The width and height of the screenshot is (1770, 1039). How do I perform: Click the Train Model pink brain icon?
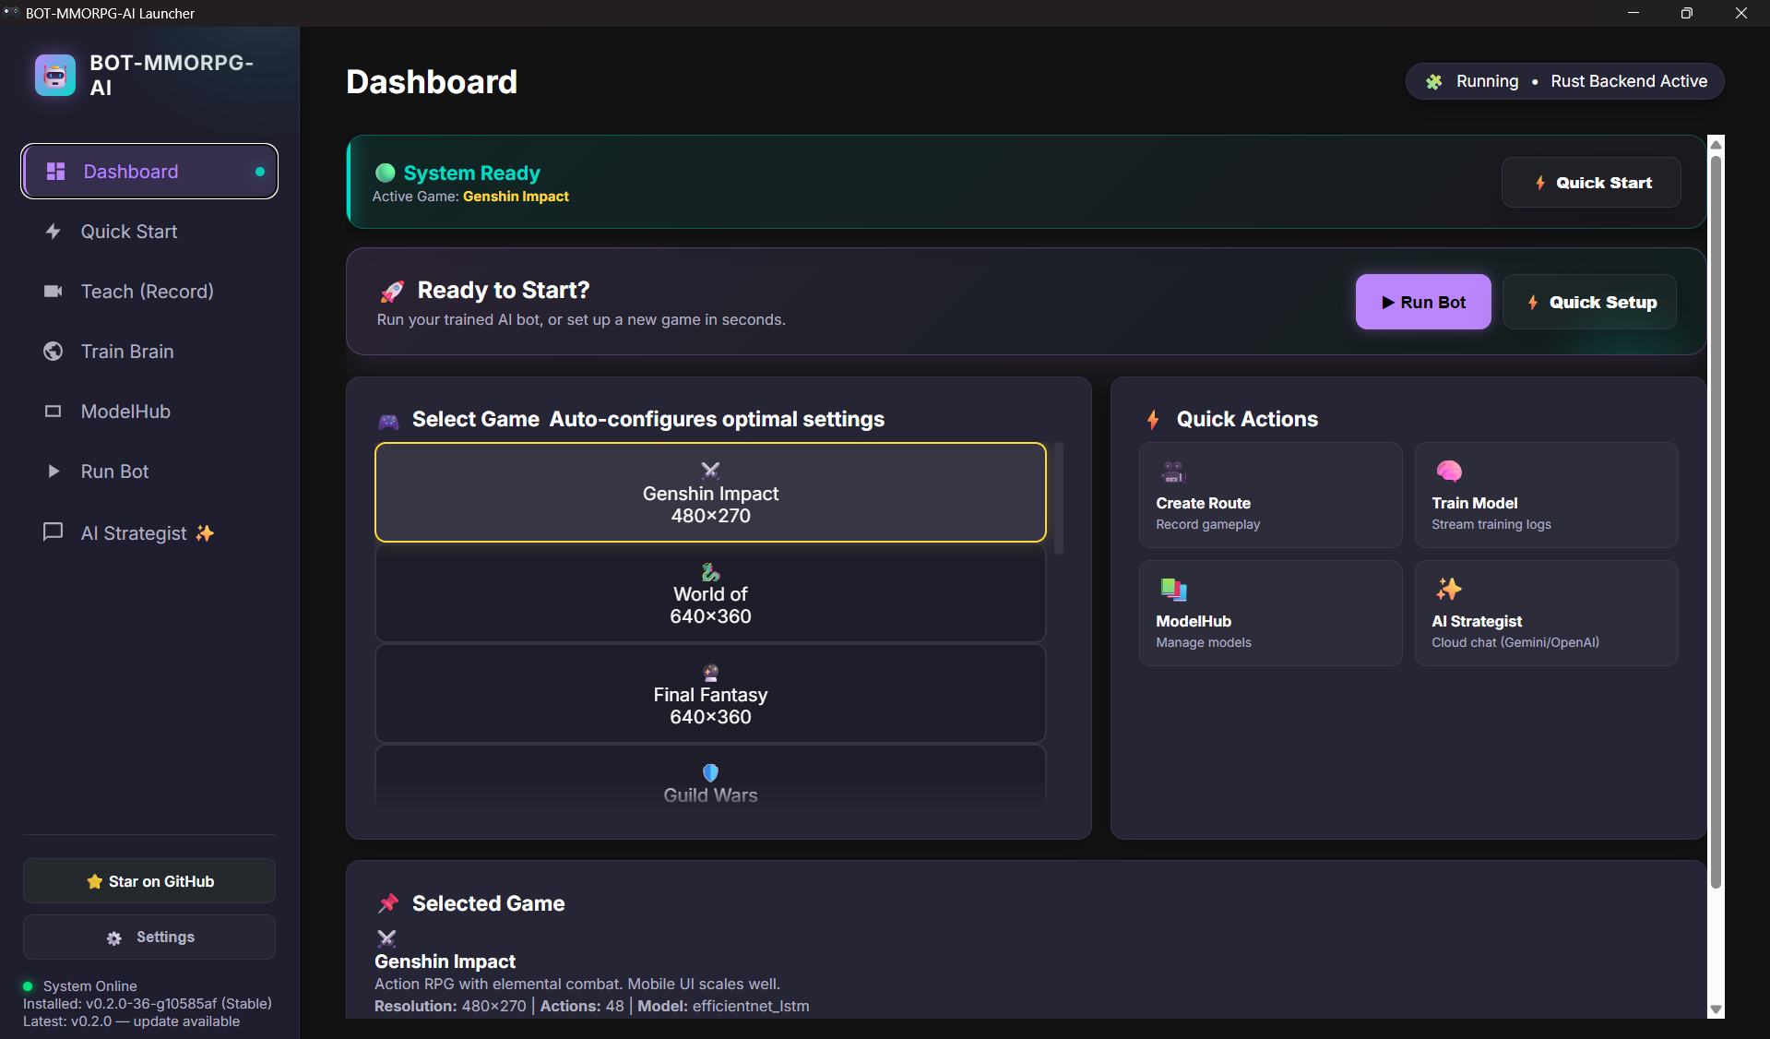point(1449,472)
